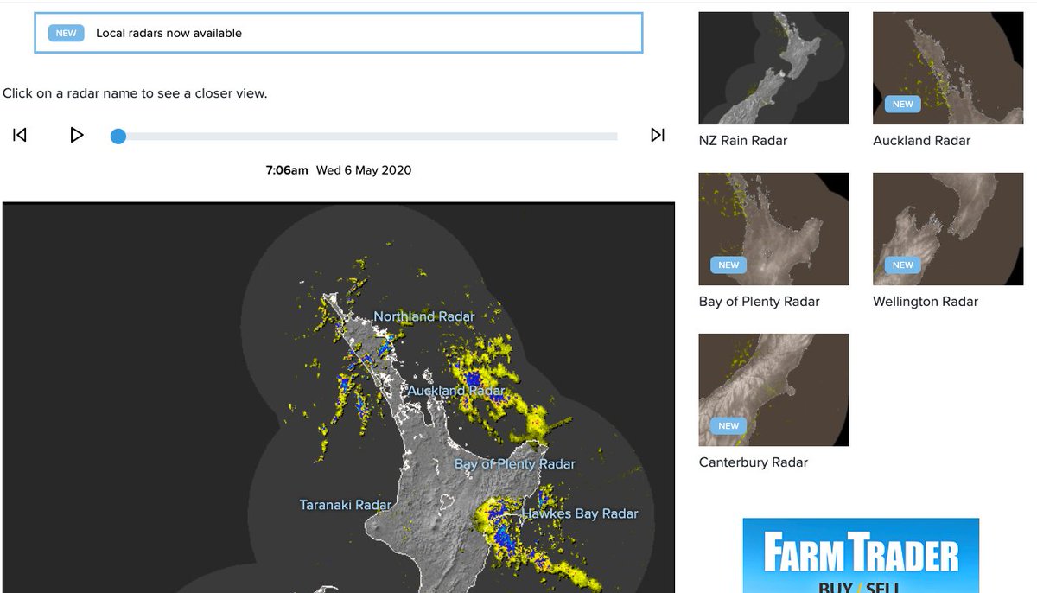Click the 7:06am timestamp text

point(287,170)
